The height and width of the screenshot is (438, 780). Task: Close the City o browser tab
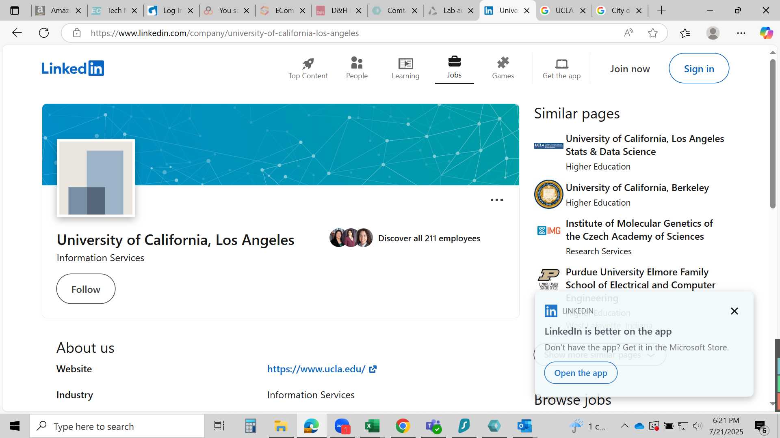pos(639,11)
